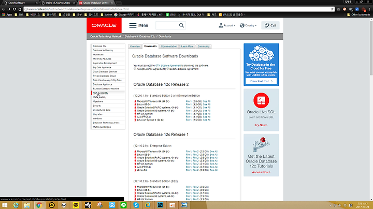Click the browser home icon
The height and width of the screenshot is (209, 373).
20,9
